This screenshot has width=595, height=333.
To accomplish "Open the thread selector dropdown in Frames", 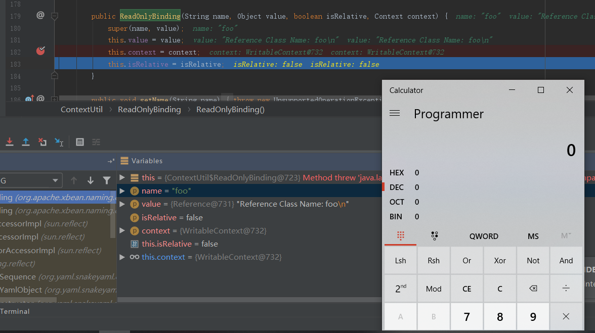I will pos(55,180).
